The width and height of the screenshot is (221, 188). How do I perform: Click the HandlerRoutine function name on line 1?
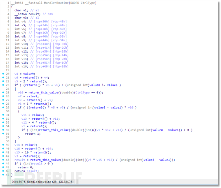(x=56, y=3)
